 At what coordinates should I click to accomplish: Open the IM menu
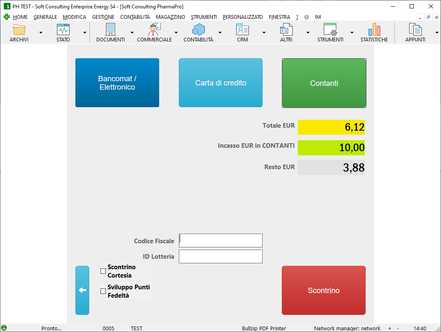tap(318, 17)
